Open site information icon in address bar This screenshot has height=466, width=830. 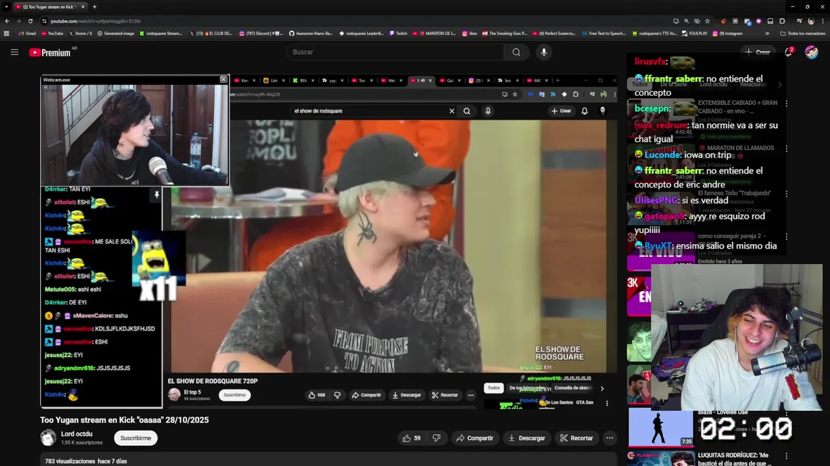[x=44, y=21]
